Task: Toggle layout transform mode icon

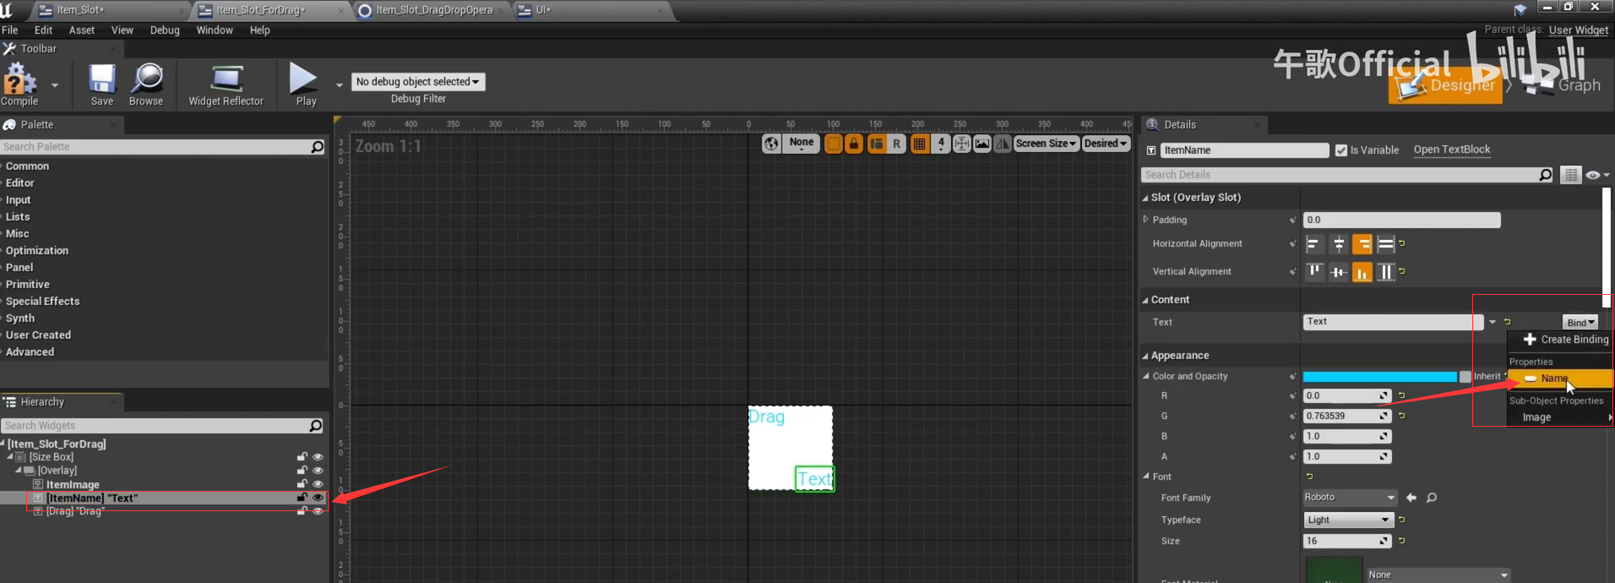Action: coord(877,144)
